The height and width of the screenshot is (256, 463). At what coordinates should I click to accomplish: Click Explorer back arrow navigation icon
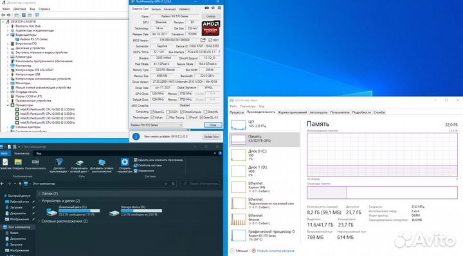[x=3, y=183]
